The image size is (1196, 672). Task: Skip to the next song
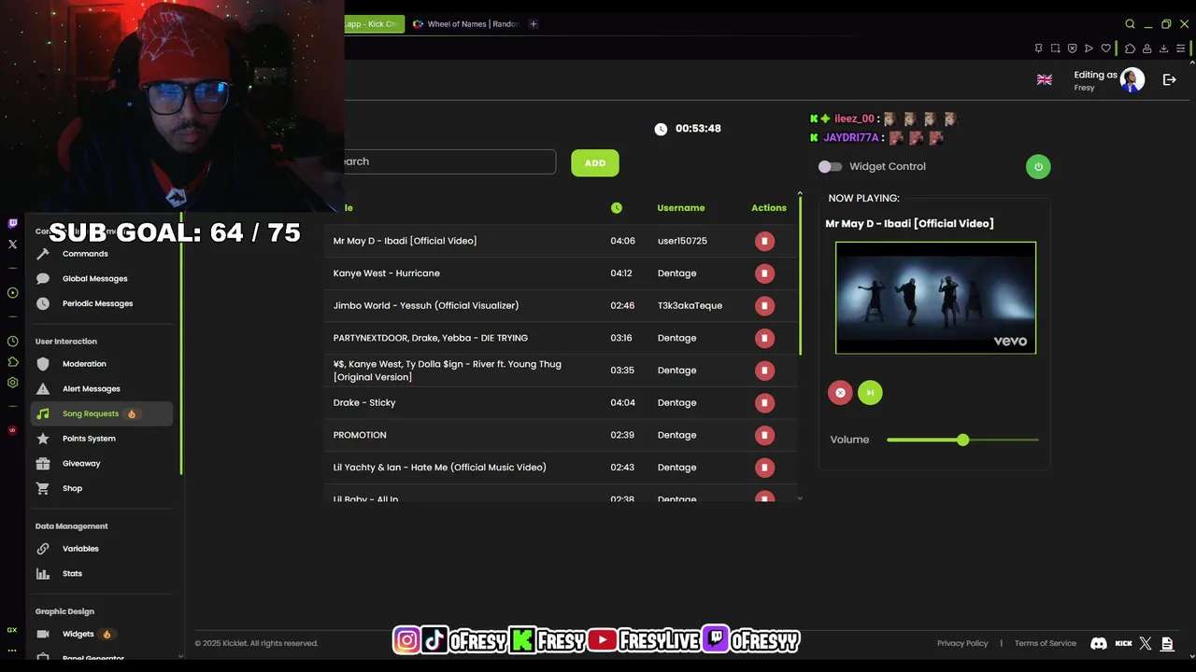pos(870,393)
